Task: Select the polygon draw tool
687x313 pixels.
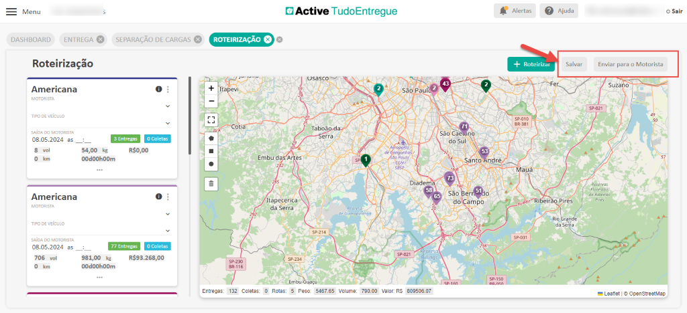Action: (x=211, y=138)
